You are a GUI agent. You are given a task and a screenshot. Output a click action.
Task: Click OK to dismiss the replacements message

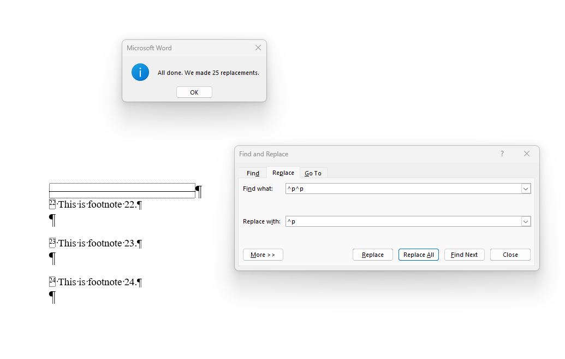click(x=194, y=92)
